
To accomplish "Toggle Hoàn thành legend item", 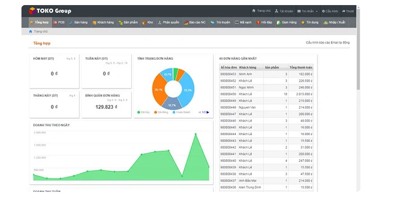I will tap(181, 112).
